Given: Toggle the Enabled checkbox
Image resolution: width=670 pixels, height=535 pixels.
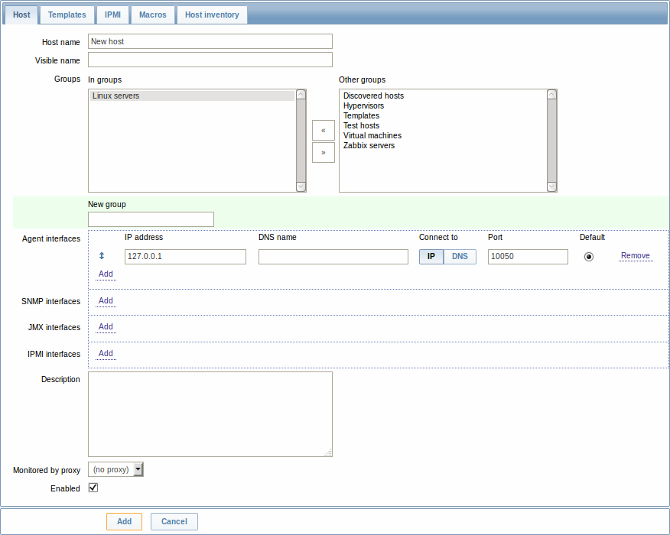Looking at the screenshot, I should [x=93, y=488].
